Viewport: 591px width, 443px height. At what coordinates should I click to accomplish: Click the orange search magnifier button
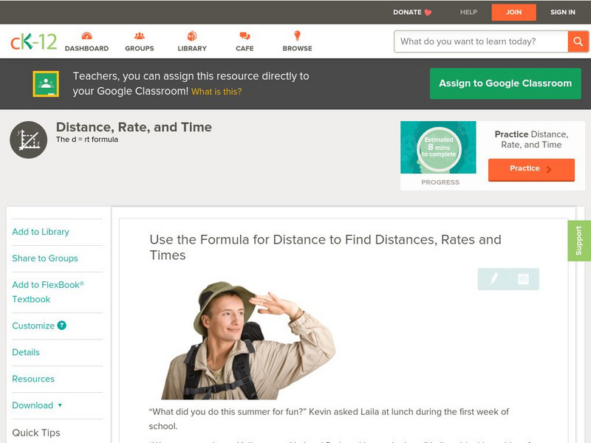(x=578, y=41)
